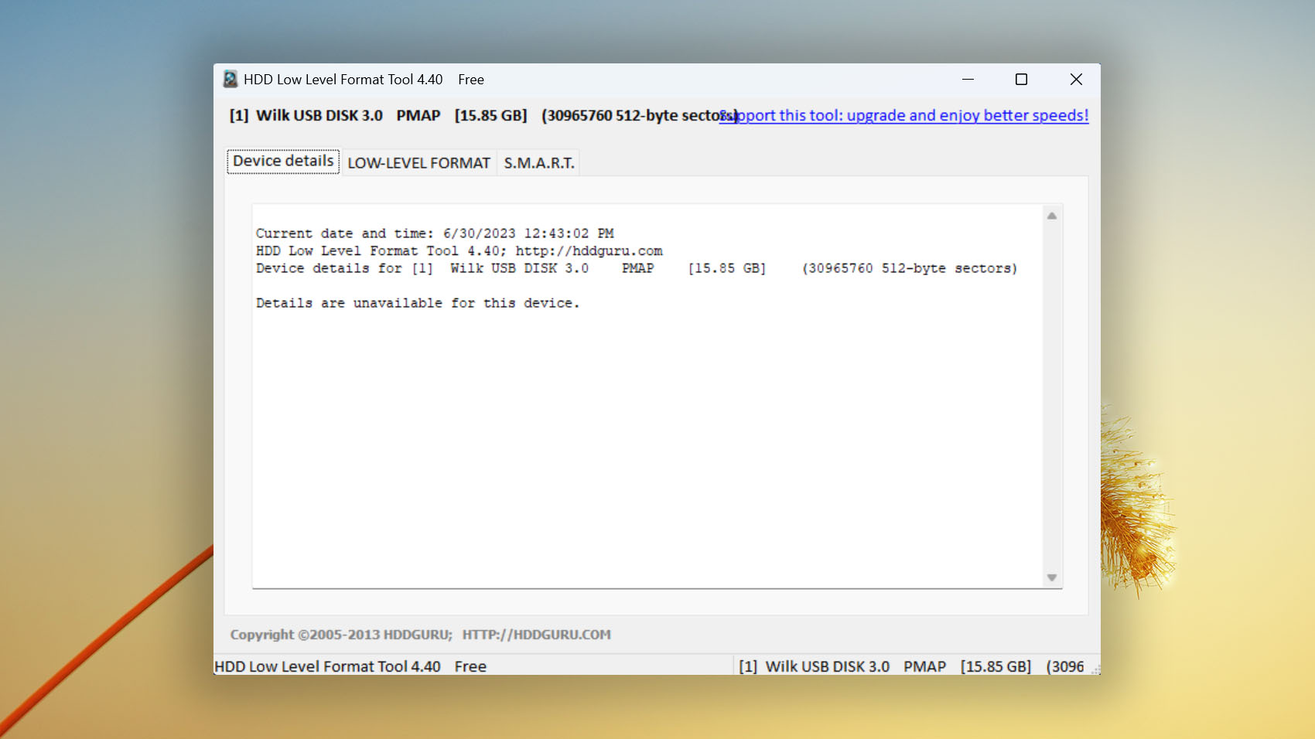Follow the upgrade and enjoy better speeds link
The width and height of the screenshot is (1315, 739).
903,116
